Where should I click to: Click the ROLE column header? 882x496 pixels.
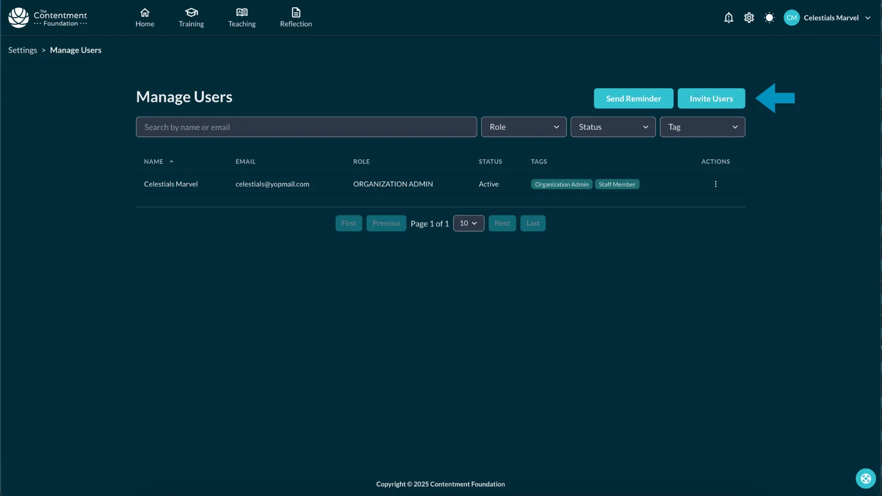pyautogui.click(x=362, y=162)
